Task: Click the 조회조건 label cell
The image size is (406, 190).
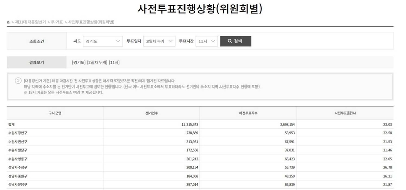Action: click(x=36, y=41)
